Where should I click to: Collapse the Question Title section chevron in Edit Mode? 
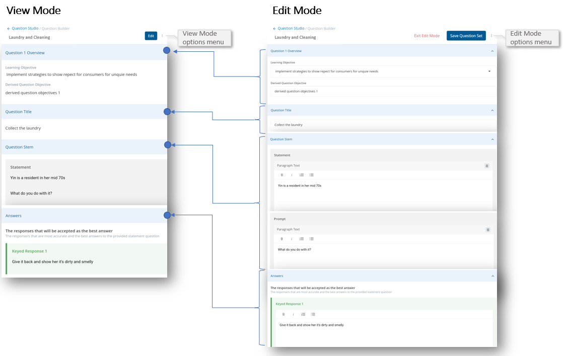(x=492, y=110)
